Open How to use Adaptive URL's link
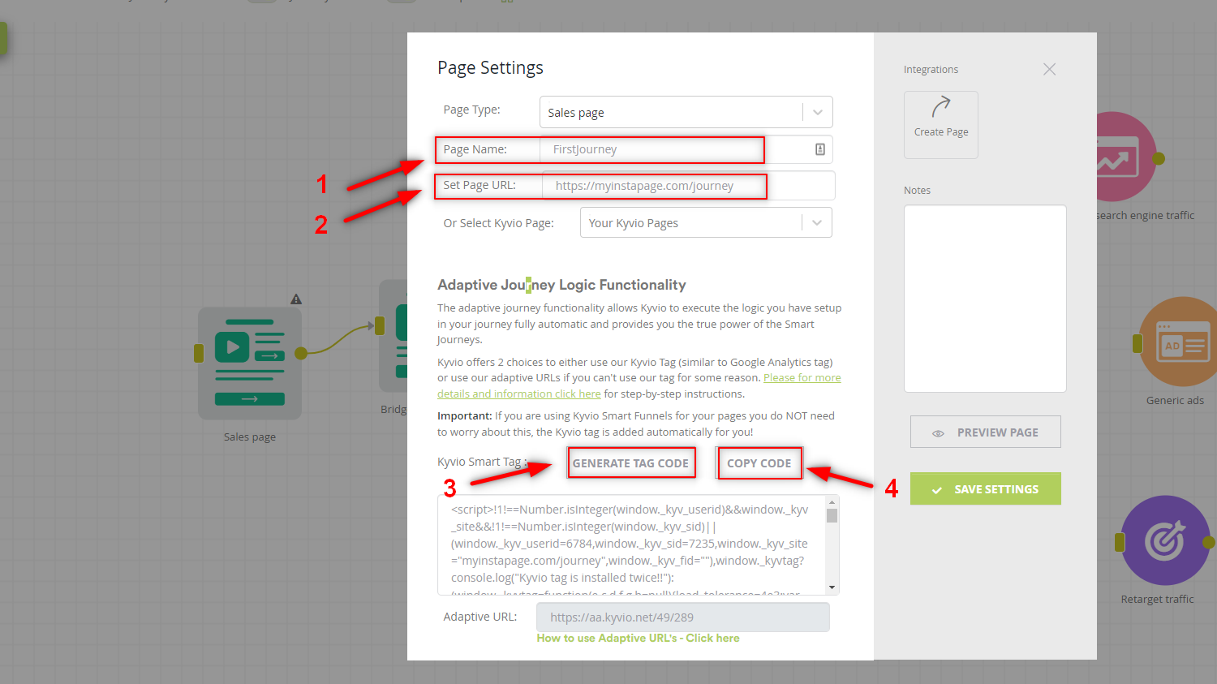This screenshot has height=684, width=1217. pyautogui.click(x=639, y=639)
